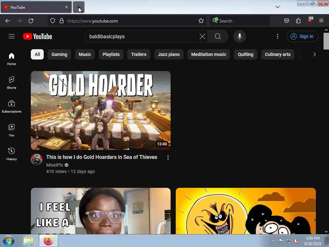Open a new tab with the plus button
The height and width of the screenshot is (247, 329).
[x=78, y=7]
